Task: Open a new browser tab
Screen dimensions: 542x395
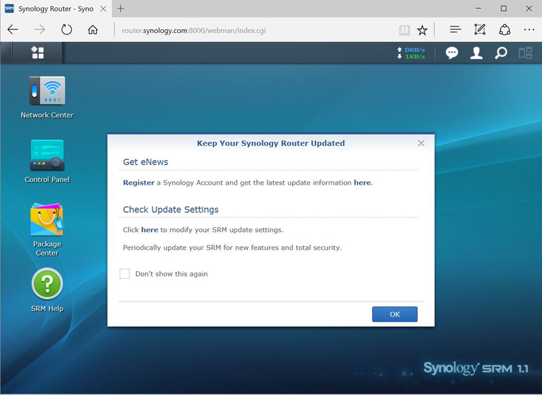Action: coord(121,9)
